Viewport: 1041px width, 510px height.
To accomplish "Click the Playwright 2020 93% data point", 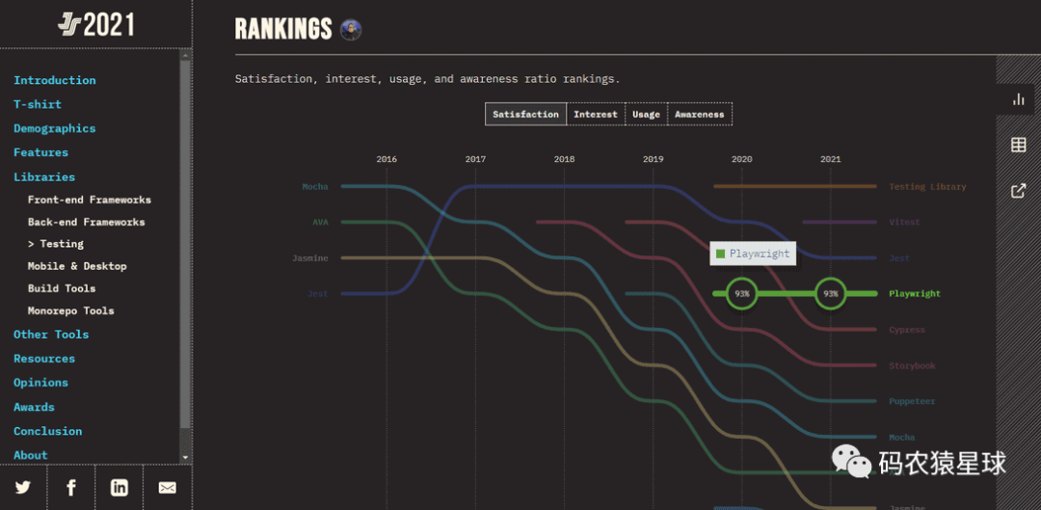I will (741, 293).
